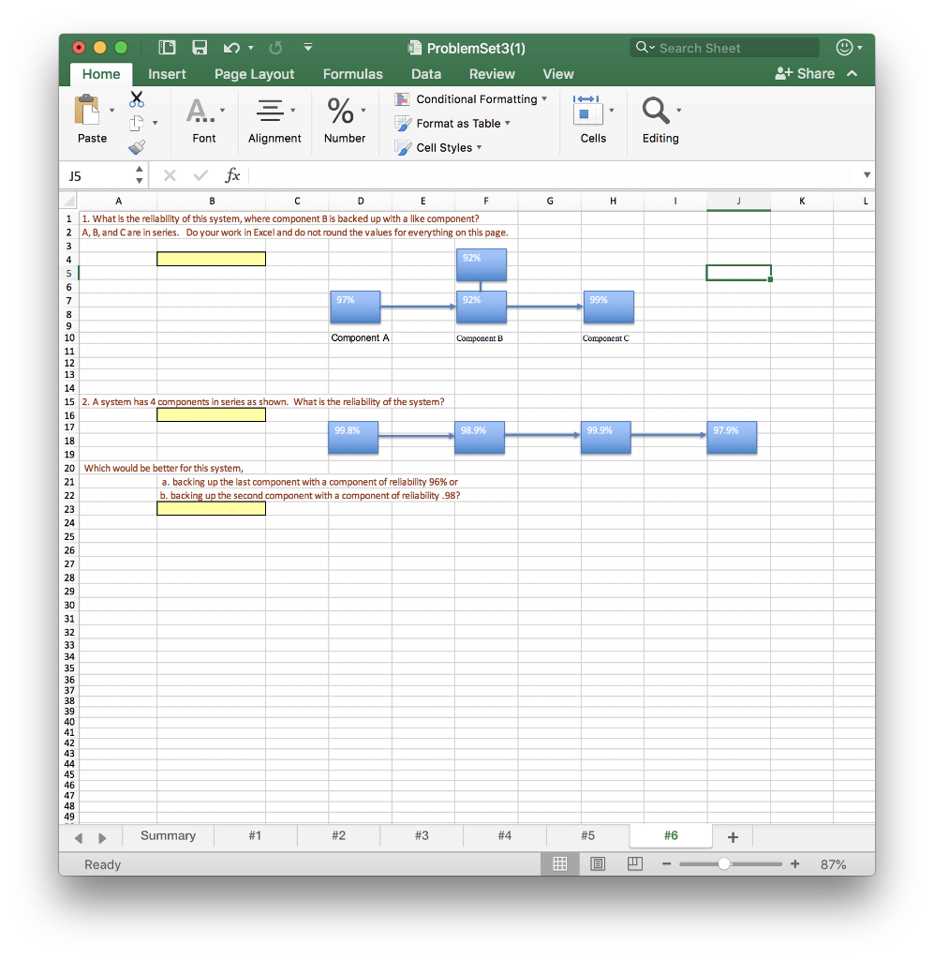Select the yellow answer cell in row 16

(211, 415)
